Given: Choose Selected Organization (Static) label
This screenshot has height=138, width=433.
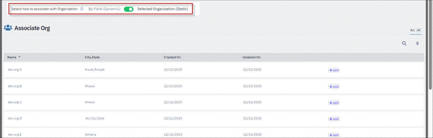Looking at the screenshot, I should tap(162, 9).
